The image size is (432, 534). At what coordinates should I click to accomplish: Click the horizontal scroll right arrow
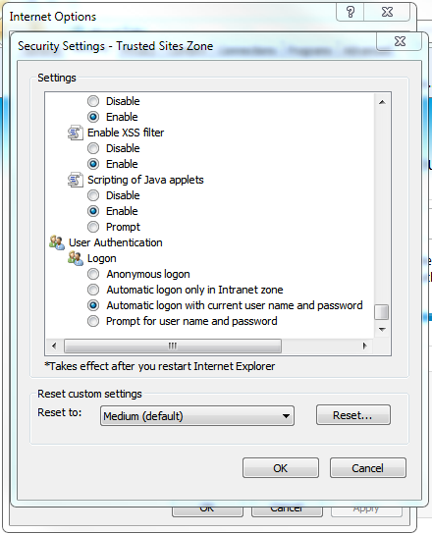364,346
